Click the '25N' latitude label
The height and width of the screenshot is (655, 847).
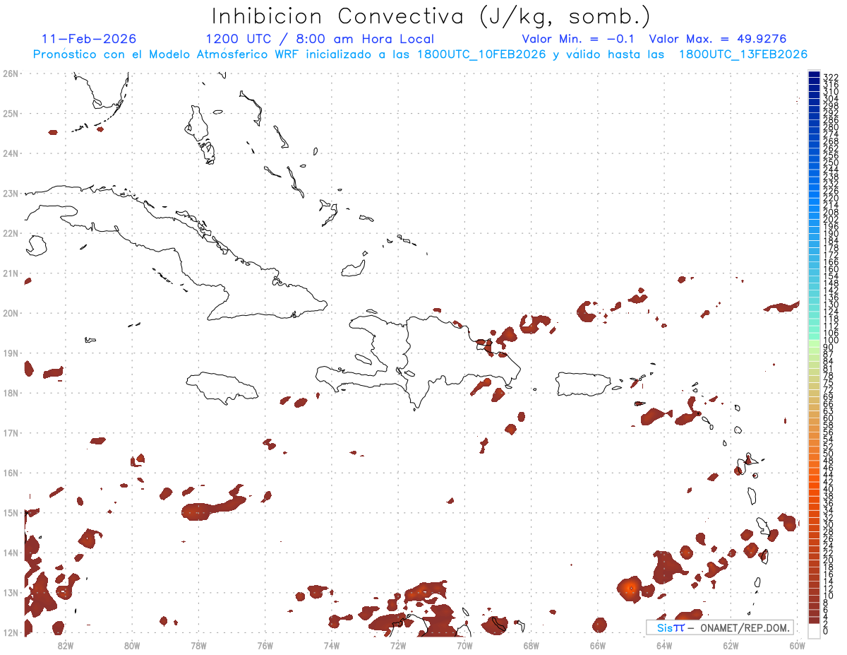[x=11, y=113]
